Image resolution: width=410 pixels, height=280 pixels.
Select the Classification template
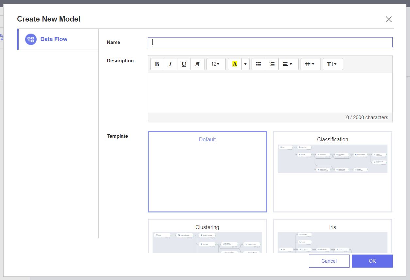coord(333,172)
